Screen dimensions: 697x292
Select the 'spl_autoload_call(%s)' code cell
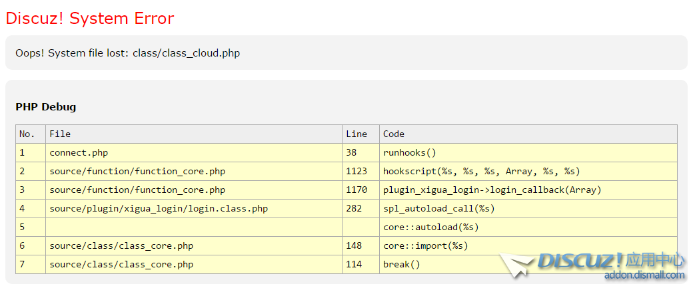[x=528, y=209]
